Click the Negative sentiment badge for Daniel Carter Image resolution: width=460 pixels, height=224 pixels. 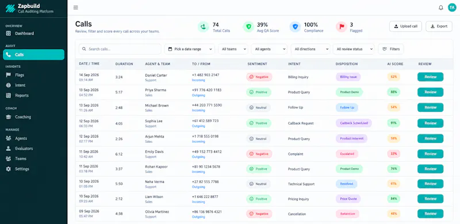tap(259, 77)
